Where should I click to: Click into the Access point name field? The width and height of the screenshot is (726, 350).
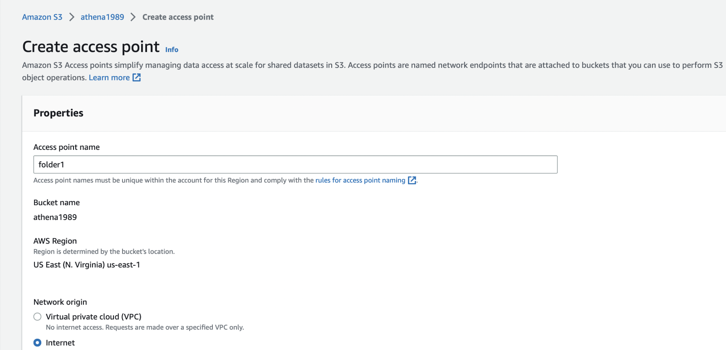pos(295,165)
